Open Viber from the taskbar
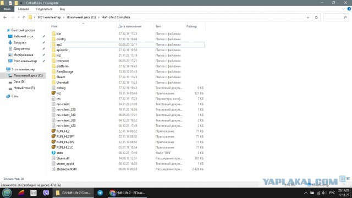The width and height of the screenshot is (352, 198). pos(46,193)
